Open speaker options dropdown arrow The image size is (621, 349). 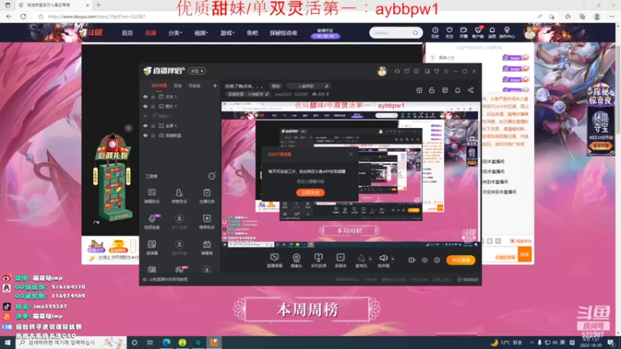393,259
